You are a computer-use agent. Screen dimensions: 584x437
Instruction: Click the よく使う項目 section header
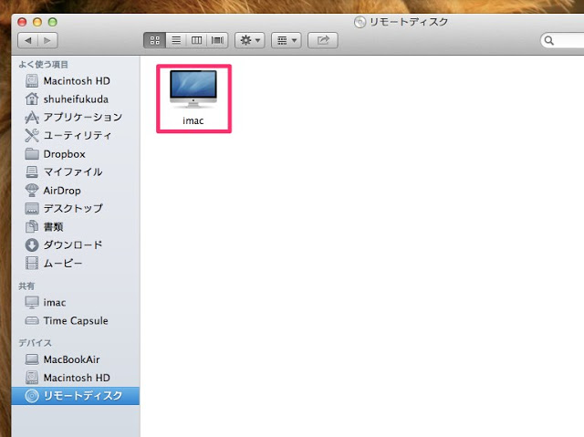pyautogui.click(x=44, y=65)
